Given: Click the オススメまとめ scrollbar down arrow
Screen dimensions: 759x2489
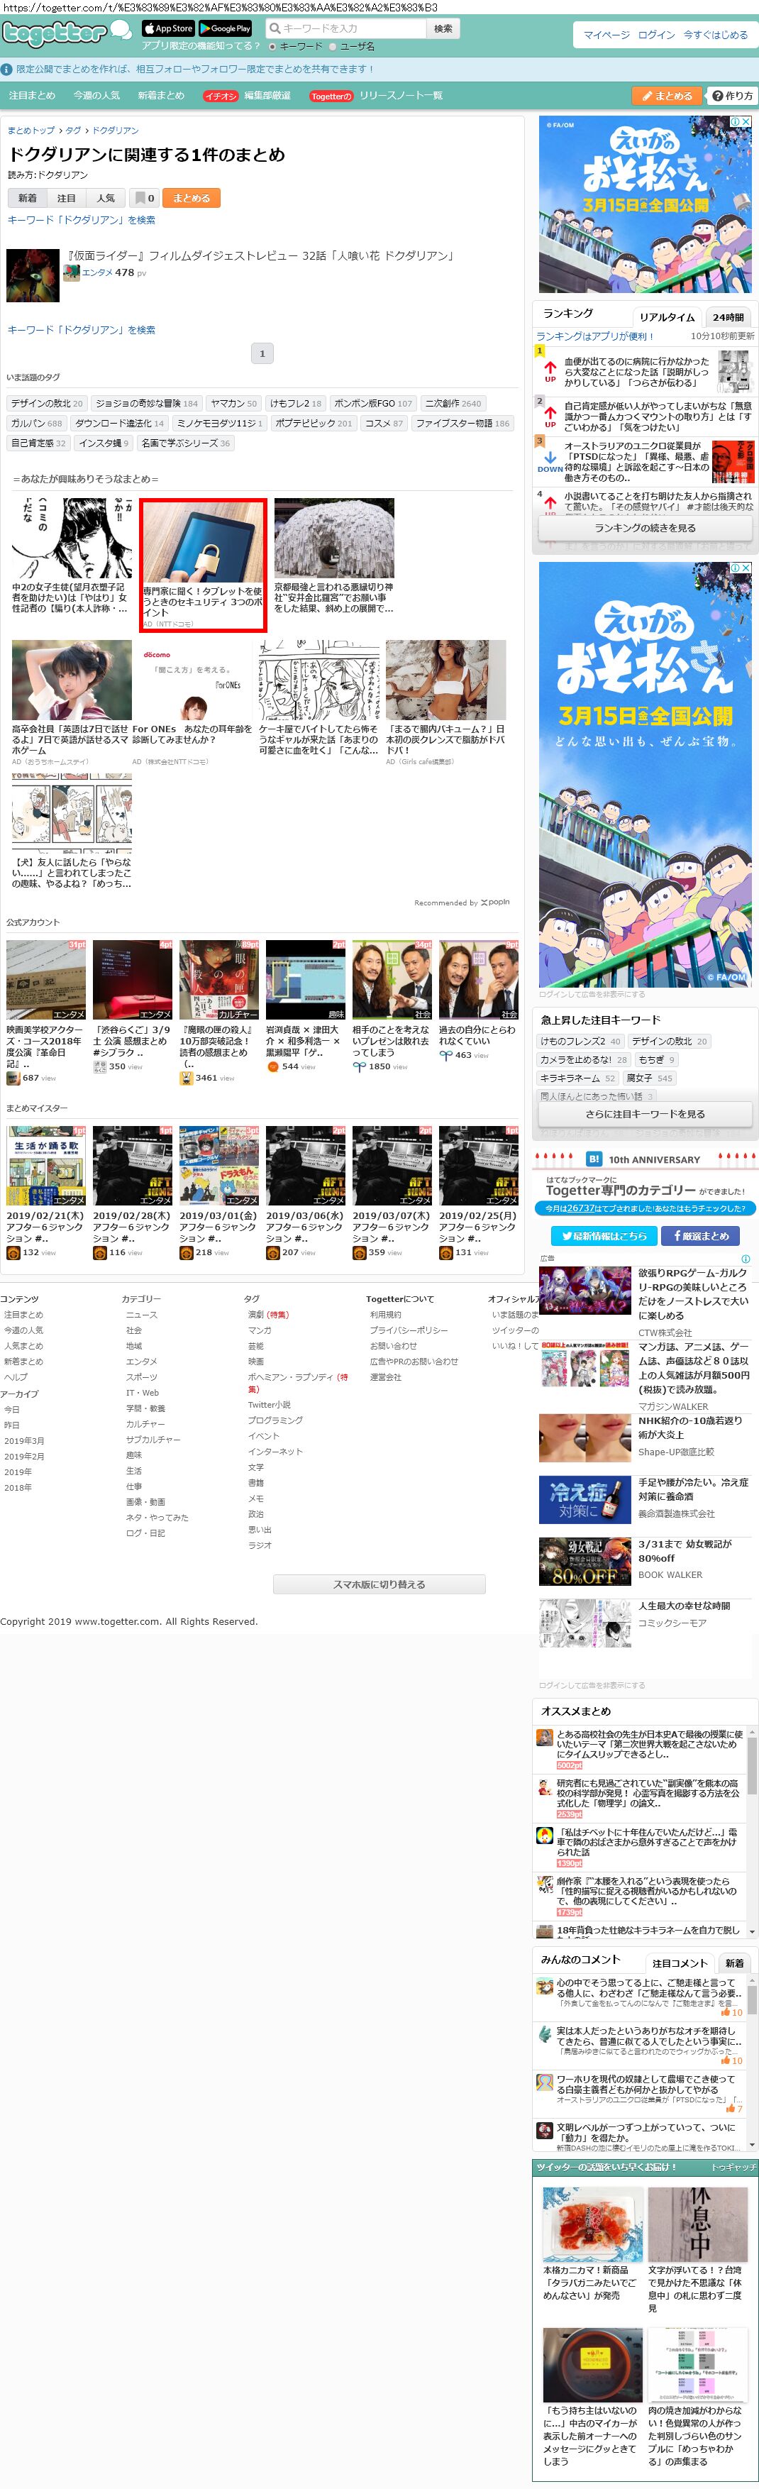Looking at the screenshot, I should [x=753, y=1931].
